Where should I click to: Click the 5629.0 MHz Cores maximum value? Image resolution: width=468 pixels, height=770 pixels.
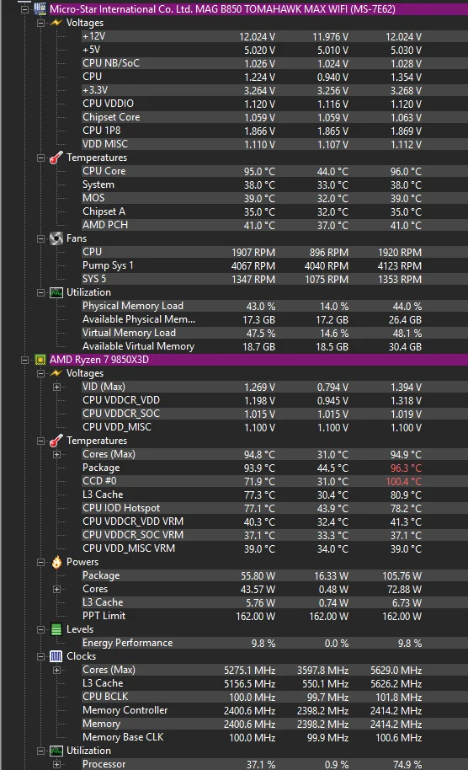click(x=396, y=671)
